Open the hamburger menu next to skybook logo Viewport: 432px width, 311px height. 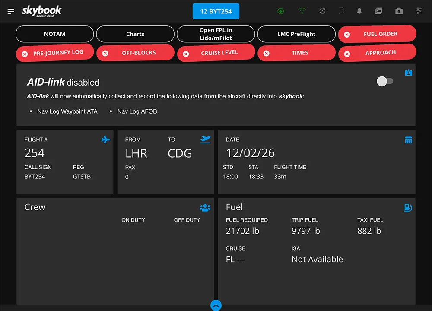pos(11,11)
